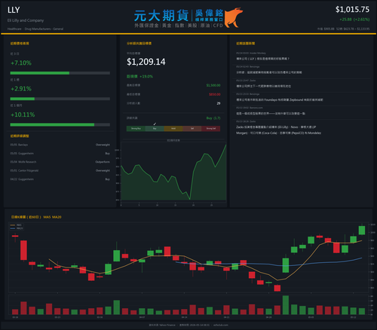Click the yellow Hold rating segment
The height and width of the screenshot is (330, 377).
pos(173,129)
